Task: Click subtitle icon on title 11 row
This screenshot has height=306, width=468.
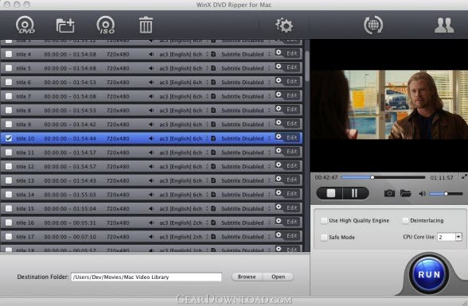Action: click(213, 153)
